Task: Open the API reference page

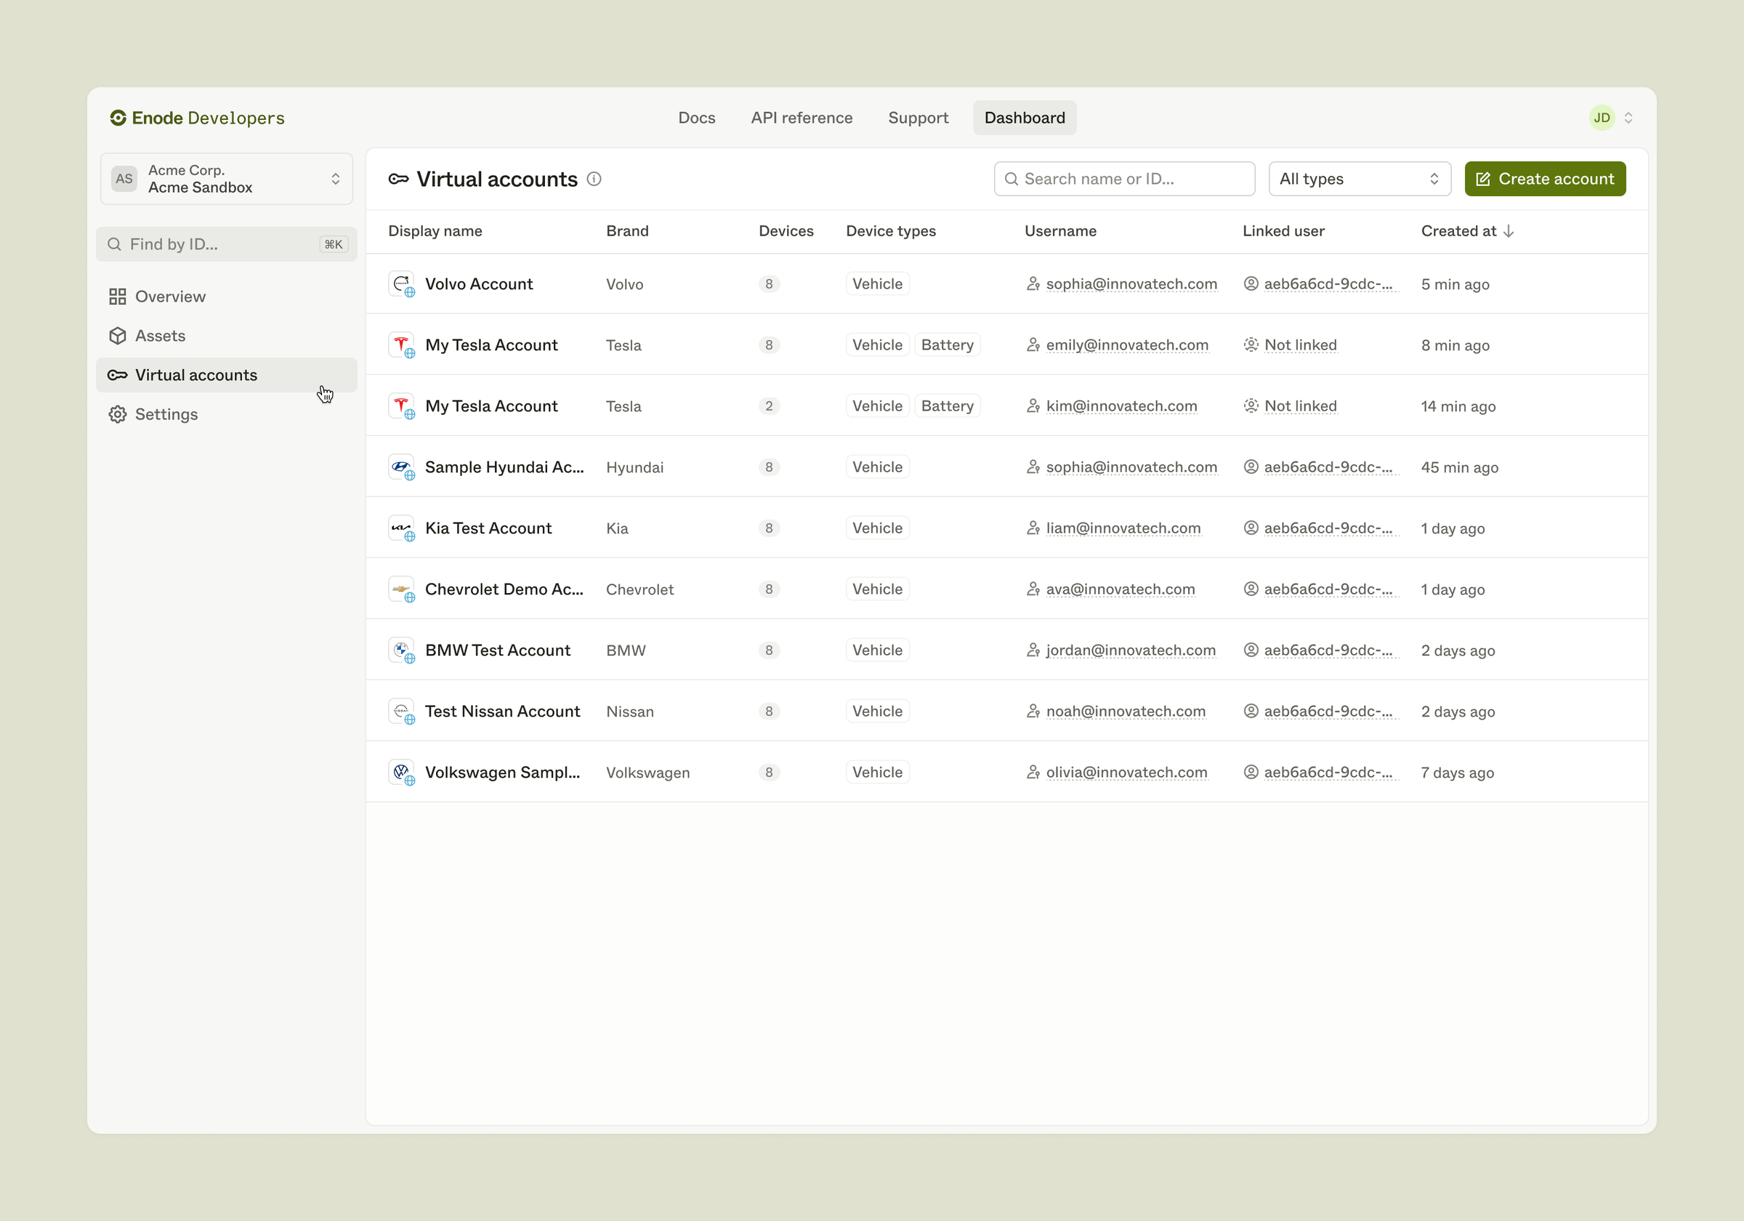Action: pos(802,118)
